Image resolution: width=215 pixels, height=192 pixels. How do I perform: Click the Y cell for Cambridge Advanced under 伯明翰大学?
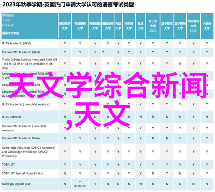[x=129, y=152]
